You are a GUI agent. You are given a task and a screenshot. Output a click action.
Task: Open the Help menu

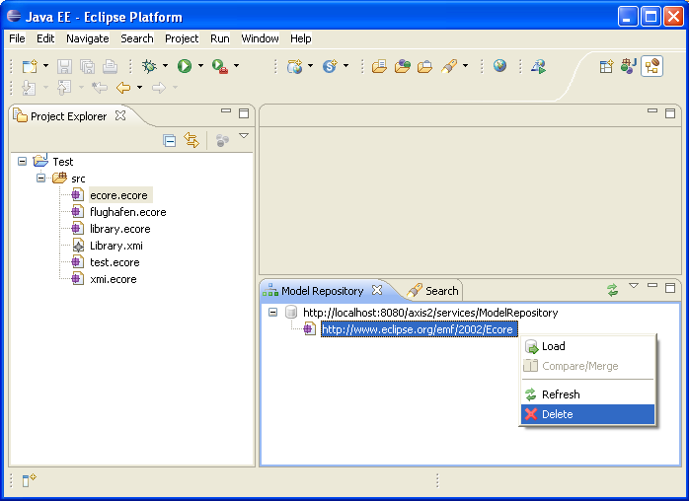(300, 38)
